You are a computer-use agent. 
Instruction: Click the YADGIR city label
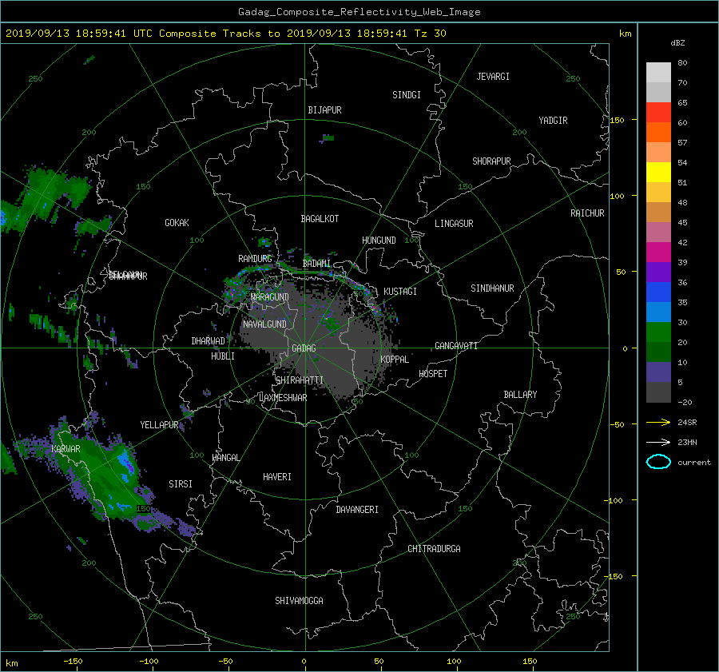tap(553, 120)
